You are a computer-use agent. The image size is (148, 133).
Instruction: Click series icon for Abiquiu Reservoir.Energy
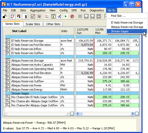pyautogui.click(x=8, y=90)
